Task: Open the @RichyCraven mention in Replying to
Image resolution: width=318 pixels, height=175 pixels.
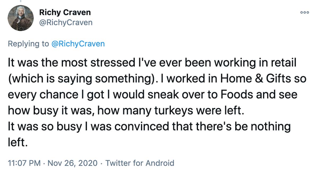Action: [78, 44]
